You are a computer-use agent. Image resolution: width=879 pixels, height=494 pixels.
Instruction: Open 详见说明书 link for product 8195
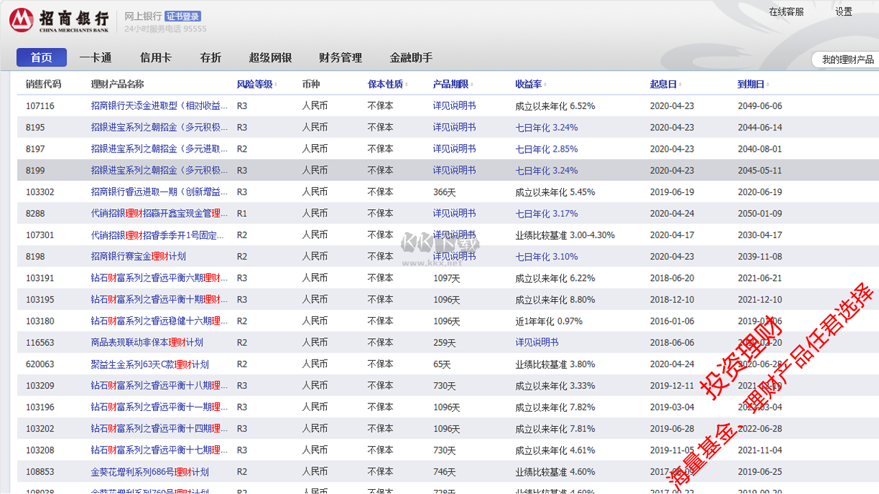tap(454, 128)
